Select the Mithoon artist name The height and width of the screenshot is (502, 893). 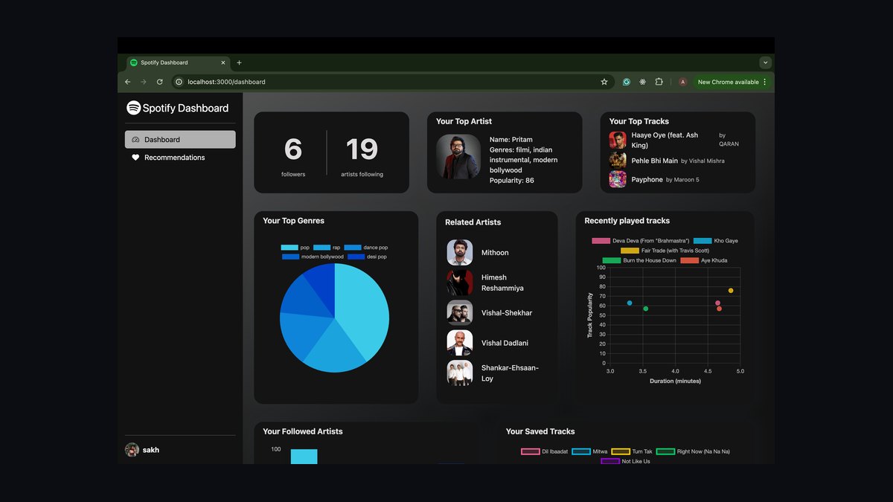495,253
